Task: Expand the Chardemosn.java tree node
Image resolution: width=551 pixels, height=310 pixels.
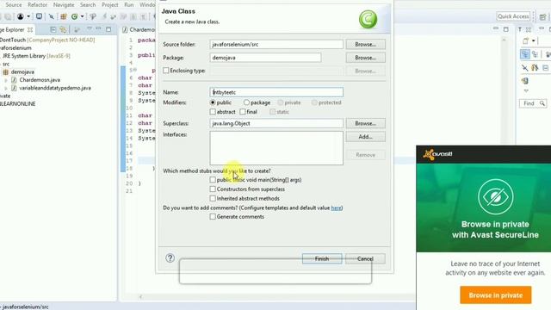Action: click(x=6, y=80)
